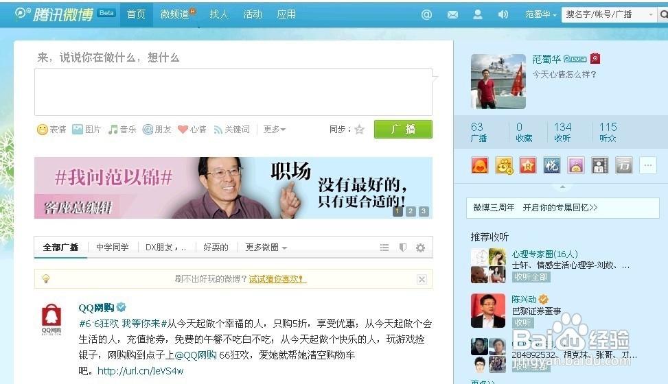Click the QQ网购 verified check badge
Viewport: 668px width, 384px height.
click(122, 307)
